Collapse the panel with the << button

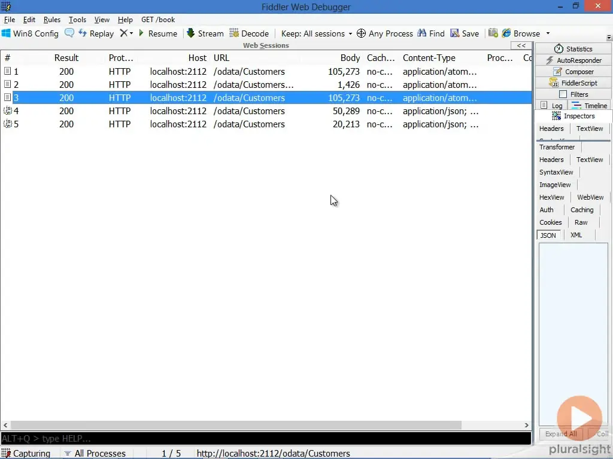[x=521, y=45]
